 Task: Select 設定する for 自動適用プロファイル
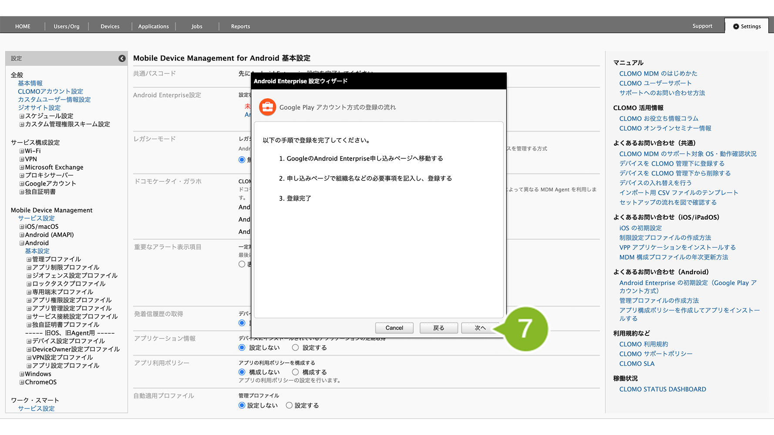[289, 405]
